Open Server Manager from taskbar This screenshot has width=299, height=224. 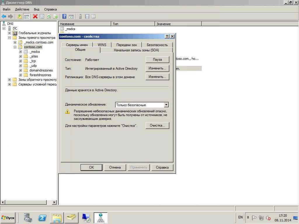click(x=28, y=218)
